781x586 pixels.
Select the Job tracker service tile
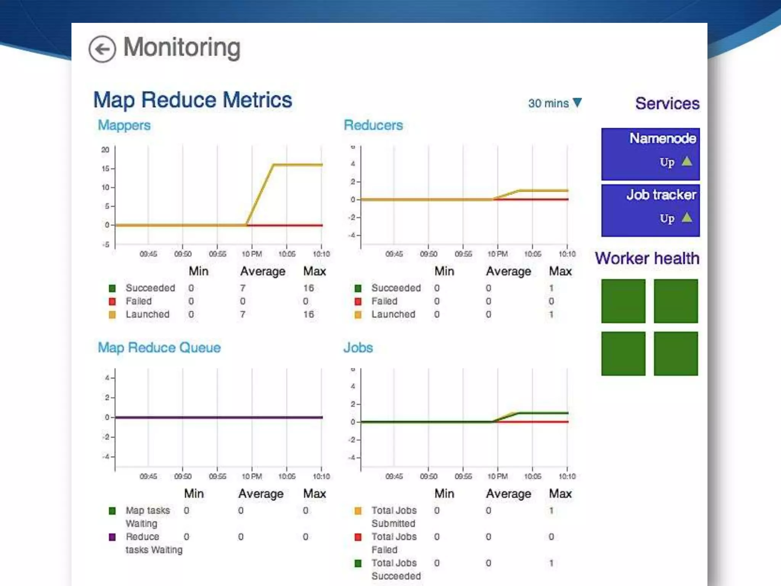point(650,210)
